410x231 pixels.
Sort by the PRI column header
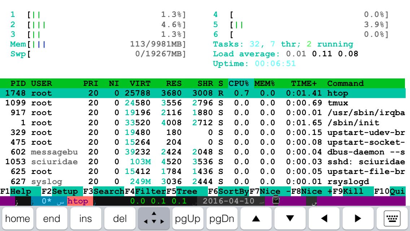tap(91, 83)
